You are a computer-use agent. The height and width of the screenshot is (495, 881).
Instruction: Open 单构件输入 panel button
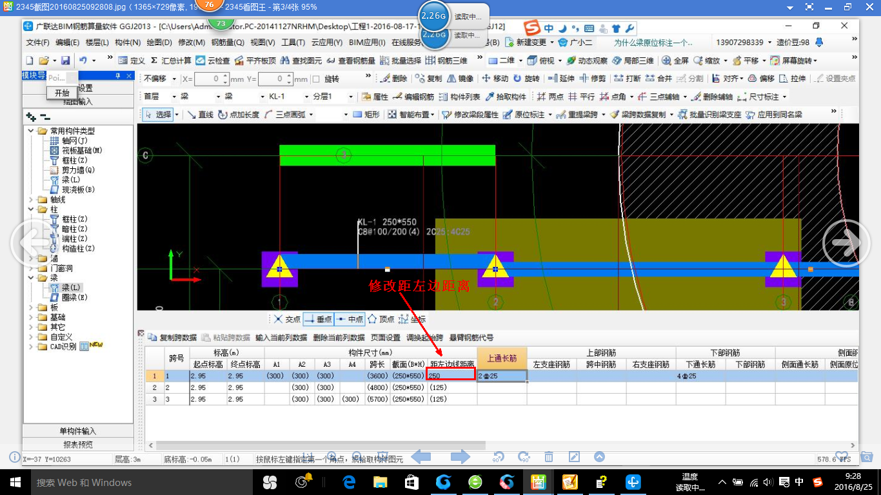[78, 431]
